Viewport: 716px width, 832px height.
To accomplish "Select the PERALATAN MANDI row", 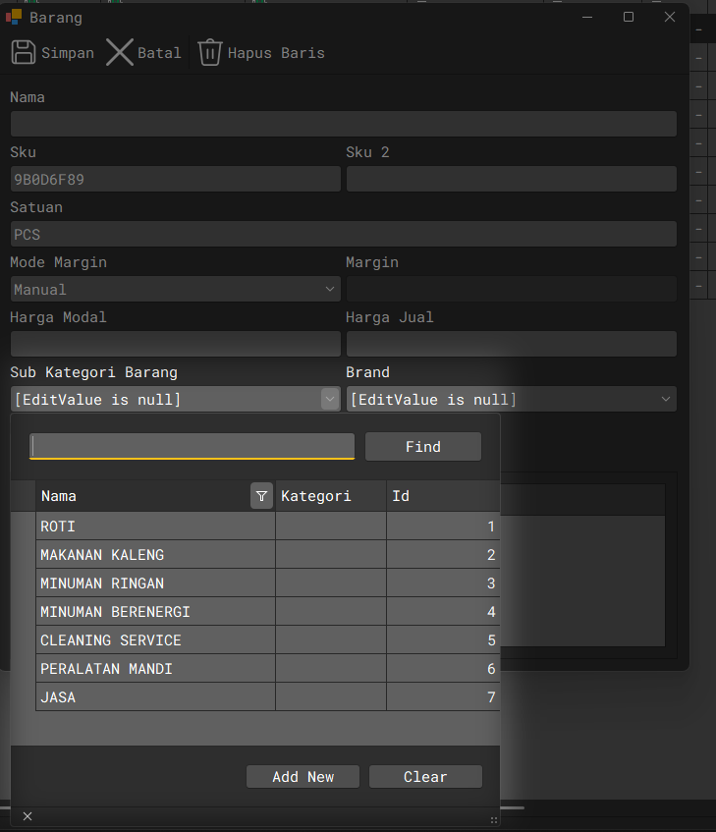I will coord(155,669).
